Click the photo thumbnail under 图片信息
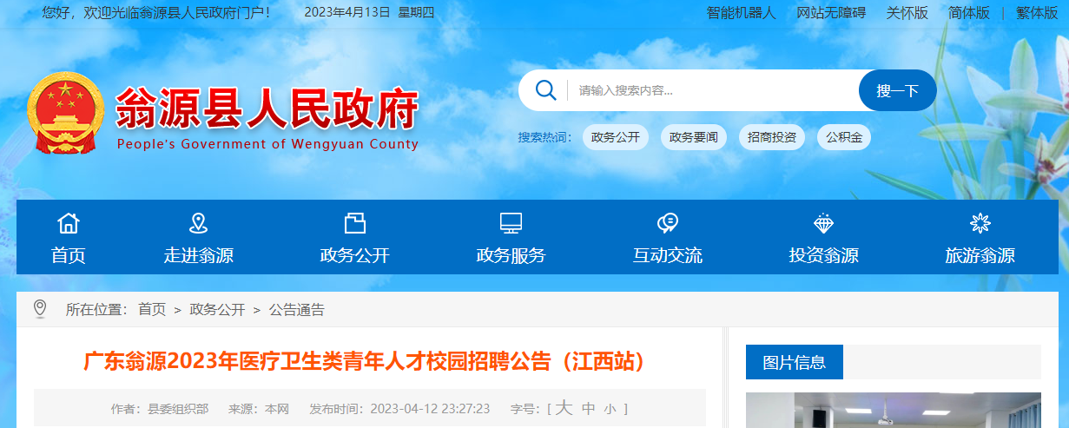The width and height of the screenshot is (1069, 428). pos(894,411)
